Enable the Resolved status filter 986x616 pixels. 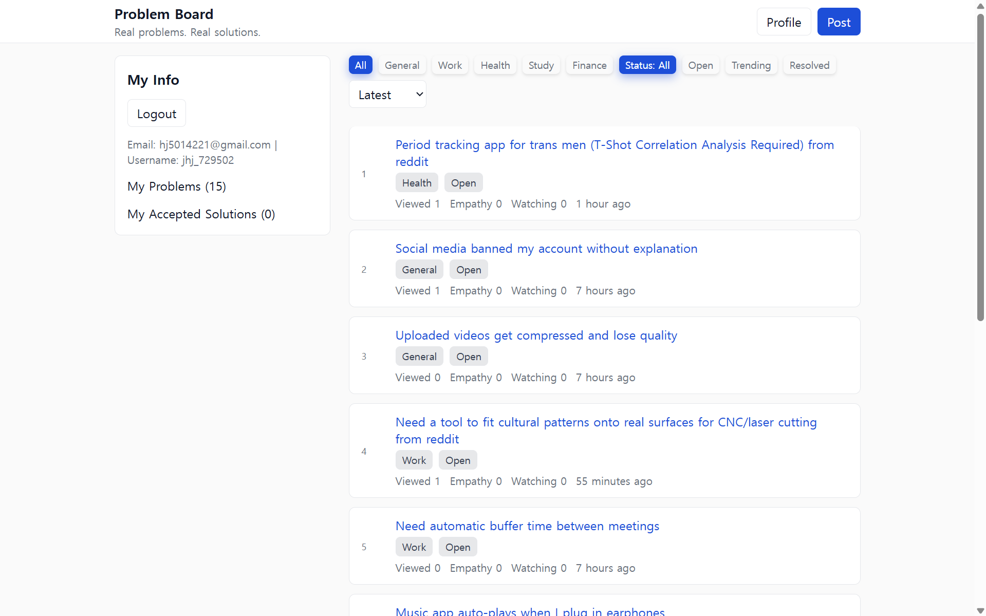(x=809, y=65)
